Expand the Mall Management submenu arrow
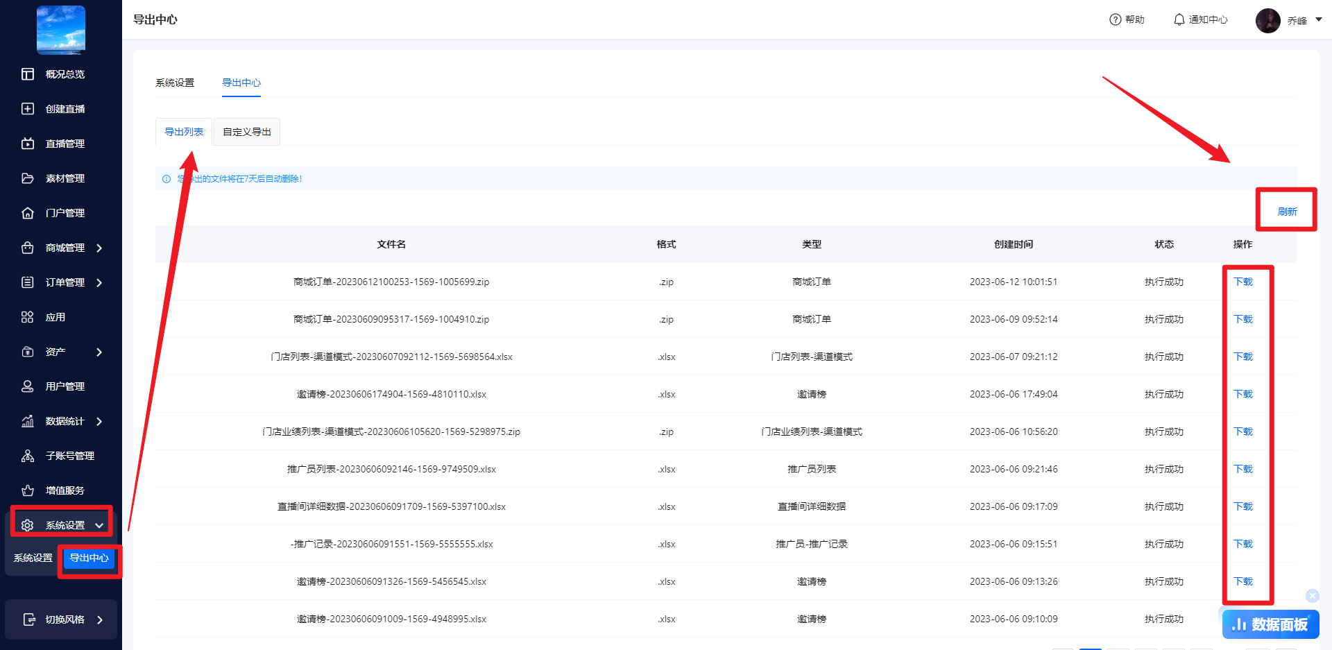 99,248
